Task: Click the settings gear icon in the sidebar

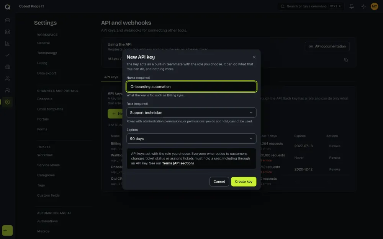Action: pos(7,102)
